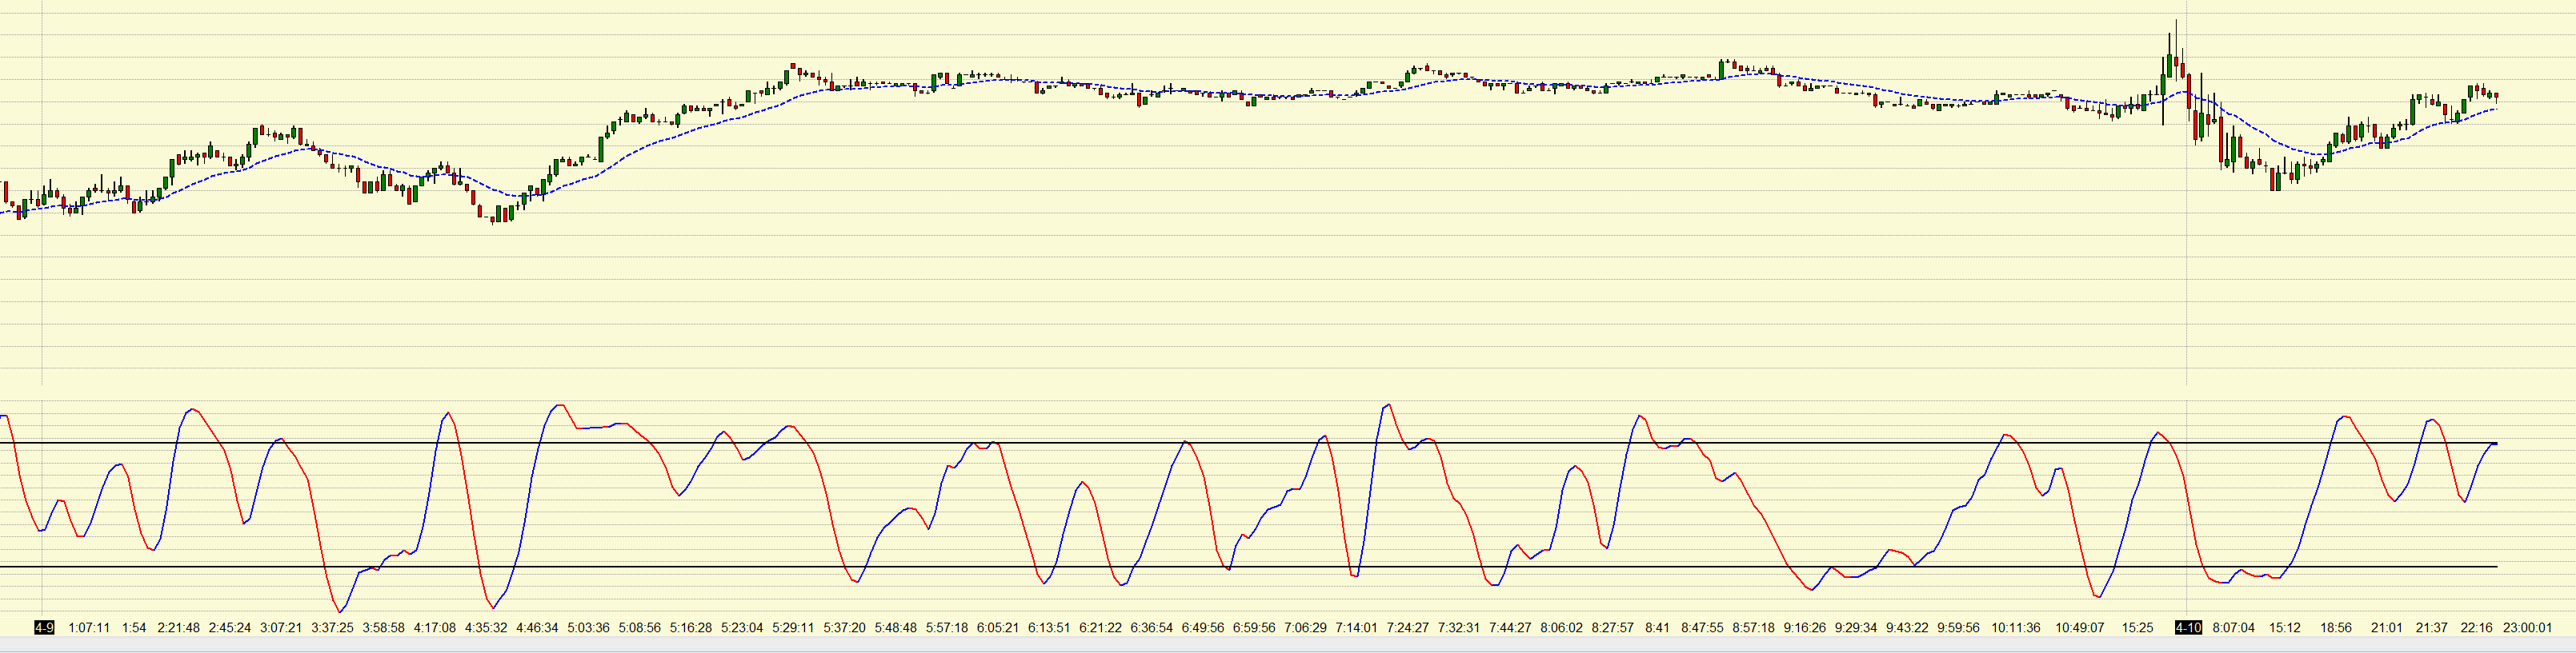Click the 7:14:01 timestamp
The image size is (2576, 653).
[x=1356, y=628]
